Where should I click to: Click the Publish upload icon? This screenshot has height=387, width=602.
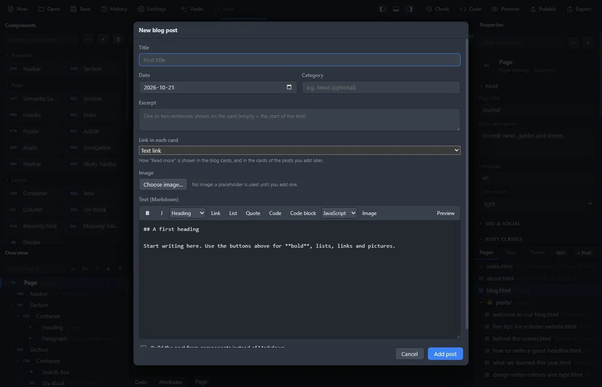point(533,9)
